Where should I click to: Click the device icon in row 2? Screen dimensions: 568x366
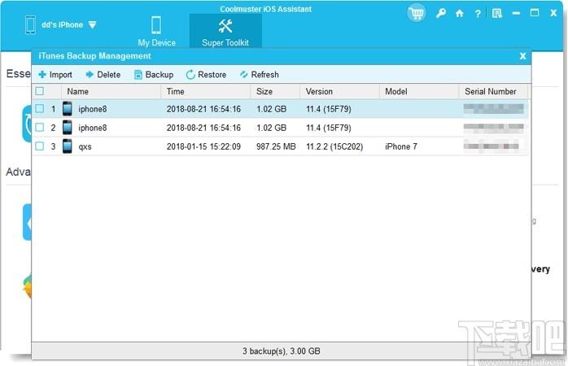tap(67, 128)
